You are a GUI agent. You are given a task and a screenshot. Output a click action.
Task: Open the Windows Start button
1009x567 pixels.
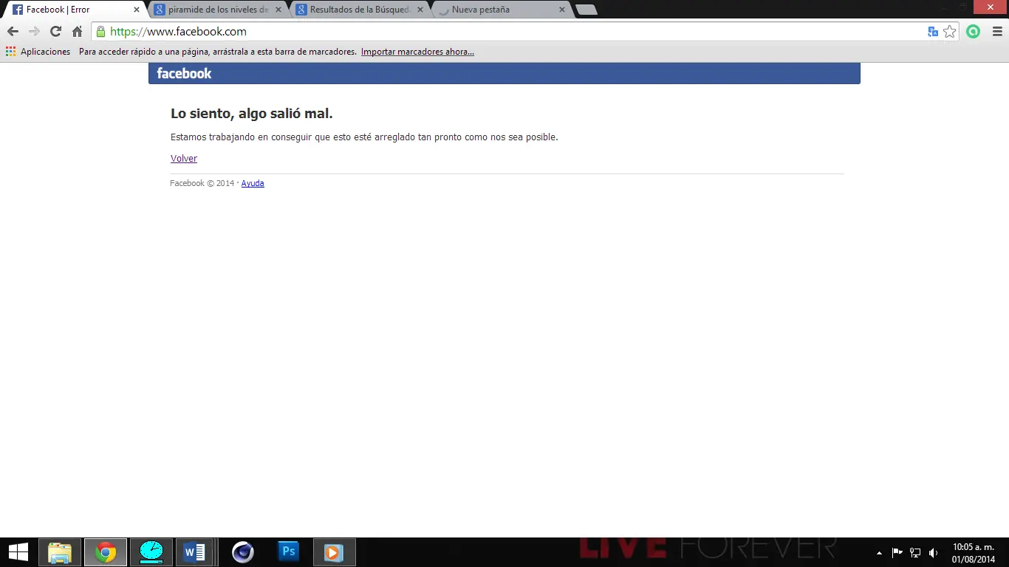(18, 552)
